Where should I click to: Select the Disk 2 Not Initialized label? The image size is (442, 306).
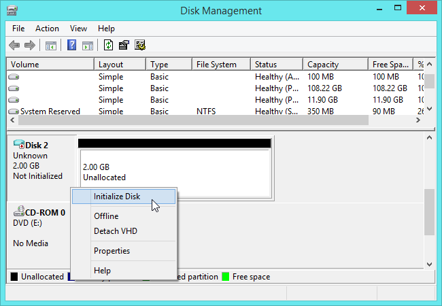pyautogui.click(x=38, y=176)
